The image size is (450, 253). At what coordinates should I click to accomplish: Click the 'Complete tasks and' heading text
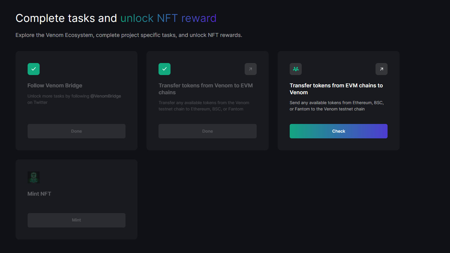tap(66, 18)
